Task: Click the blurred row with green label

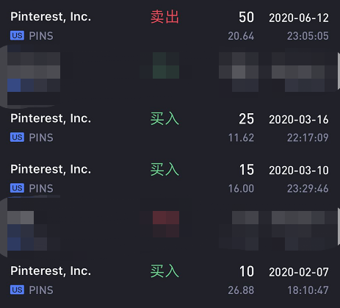Action: coord(170,72)
